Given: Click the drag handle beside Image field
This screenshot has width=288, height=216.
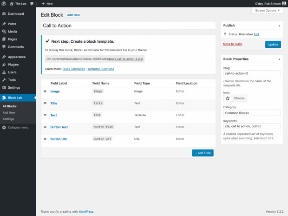Looking at the screenshot, I should coord(45,92).
